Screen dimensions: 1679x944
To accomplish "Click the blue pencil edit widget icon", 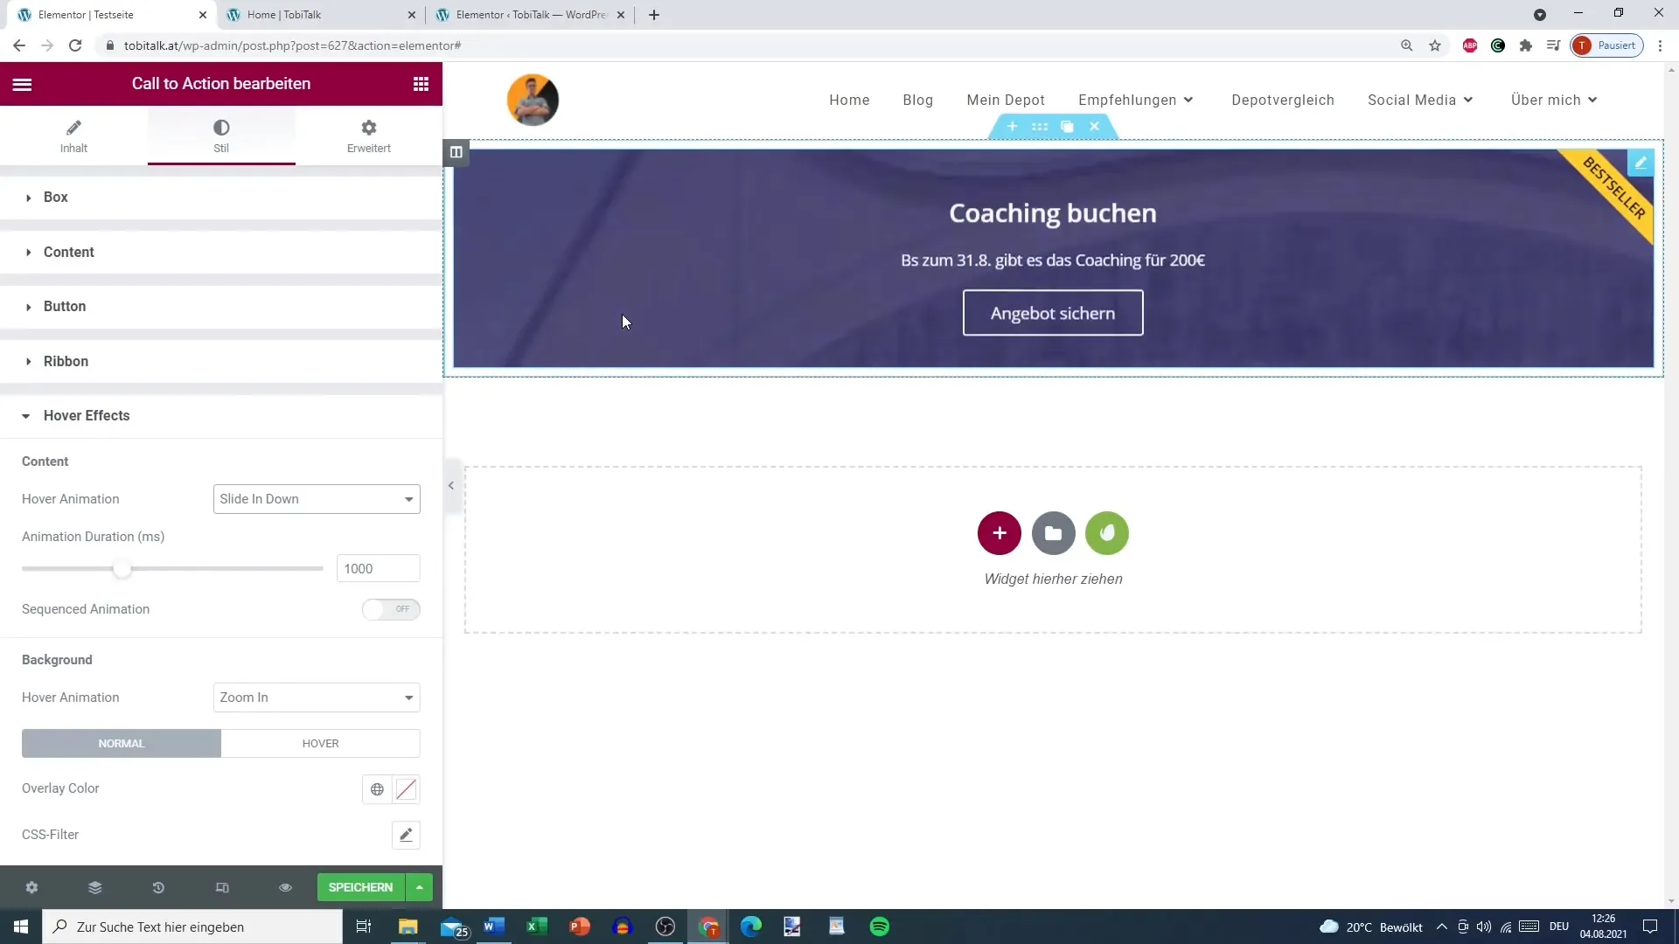I will click(x=1641, y=163).
